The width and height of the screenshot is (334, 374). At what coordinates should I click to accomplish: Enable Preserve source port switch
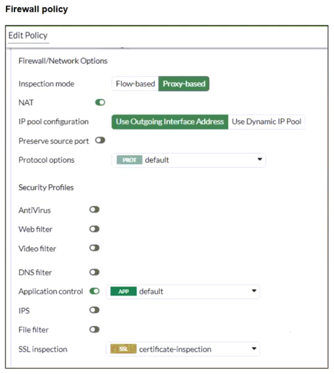(100, 141)
